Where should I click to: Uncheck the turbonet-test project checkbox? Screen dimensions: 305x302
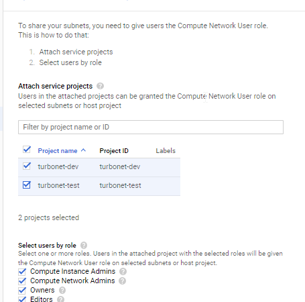tap(27, 185)
